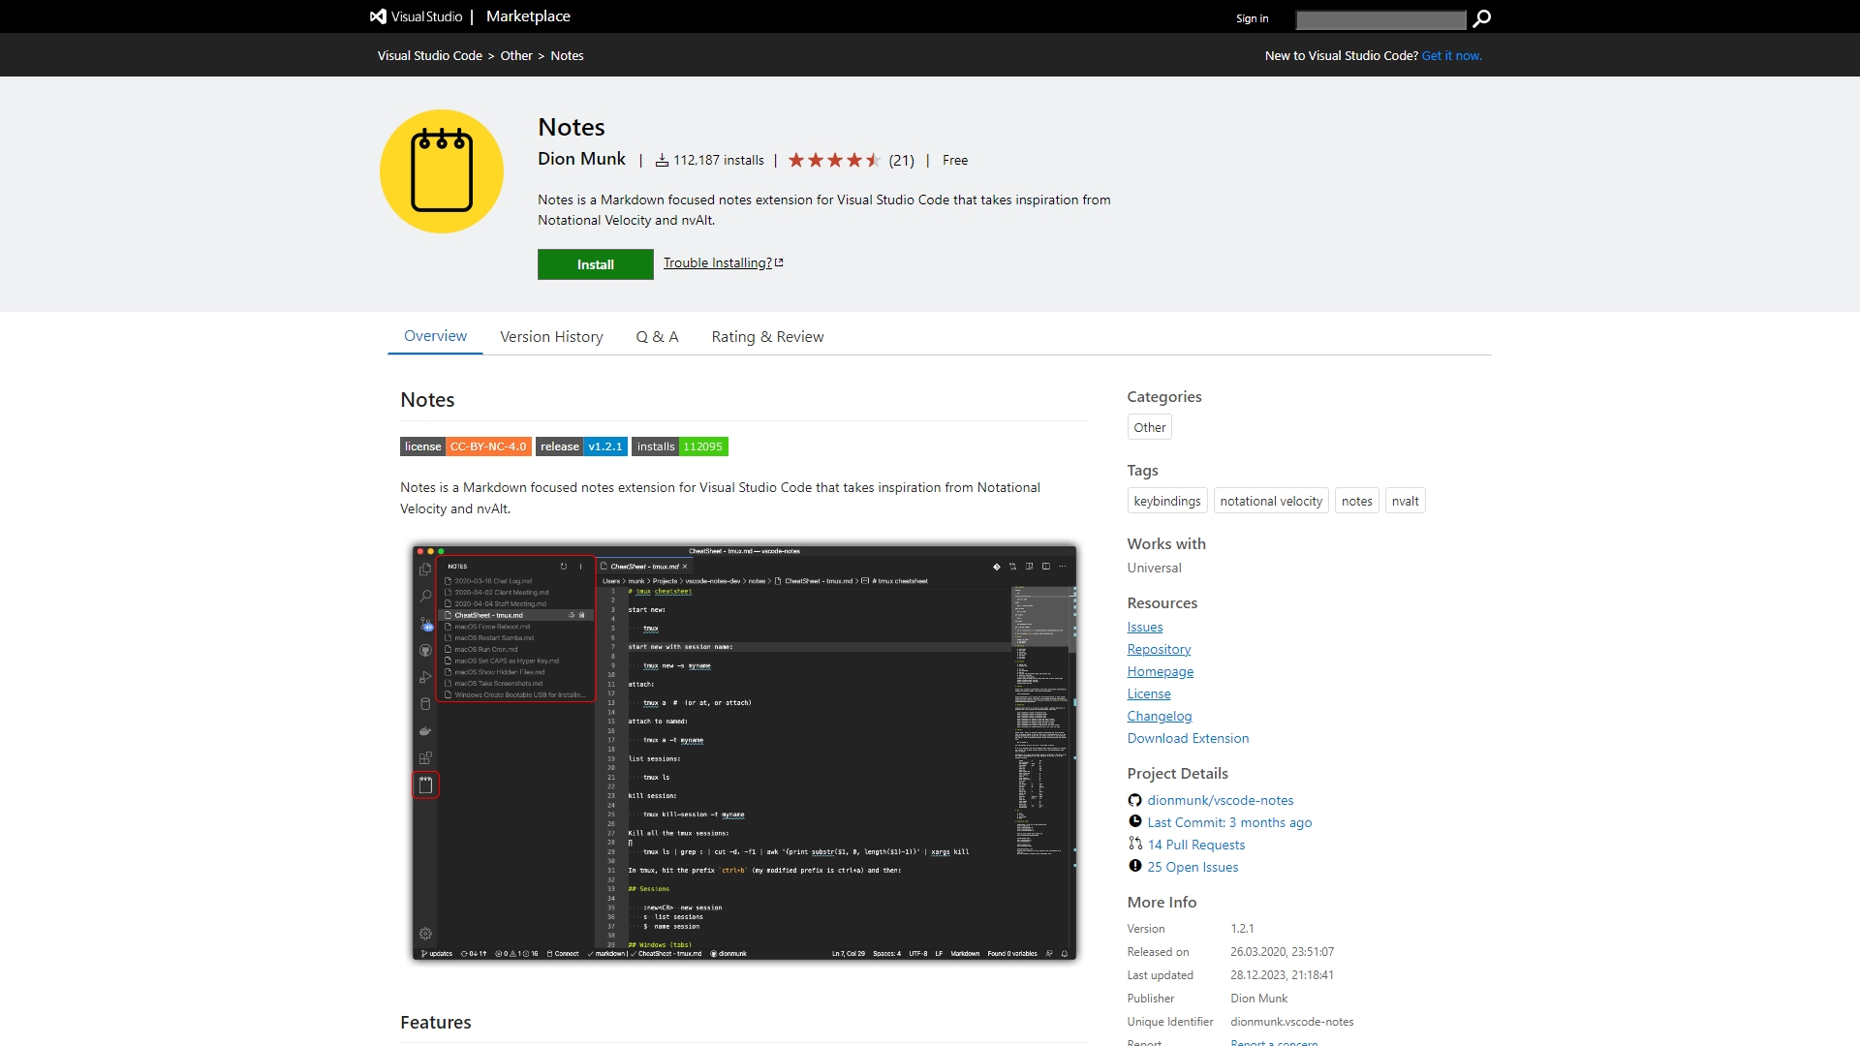Open the Overview tab

435,336
